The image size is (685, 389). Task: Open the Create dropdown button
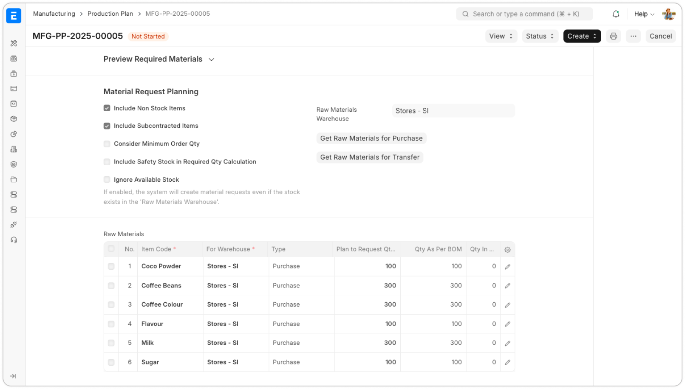pos(582,36)
